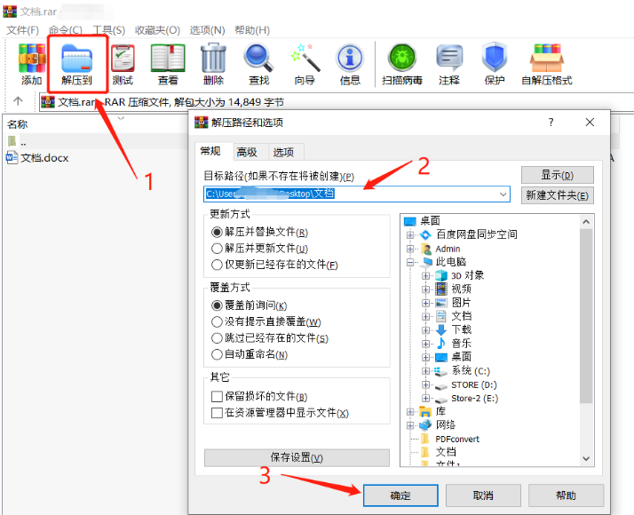The image size is (634, 515).
Task: Click the 帮助 button in dialog
Action: point(567,495)
